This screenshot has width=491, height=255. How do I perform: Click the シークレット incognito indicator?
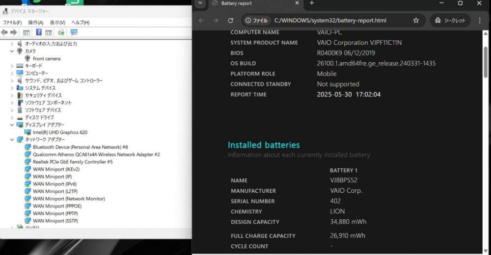tap(450, 20)
